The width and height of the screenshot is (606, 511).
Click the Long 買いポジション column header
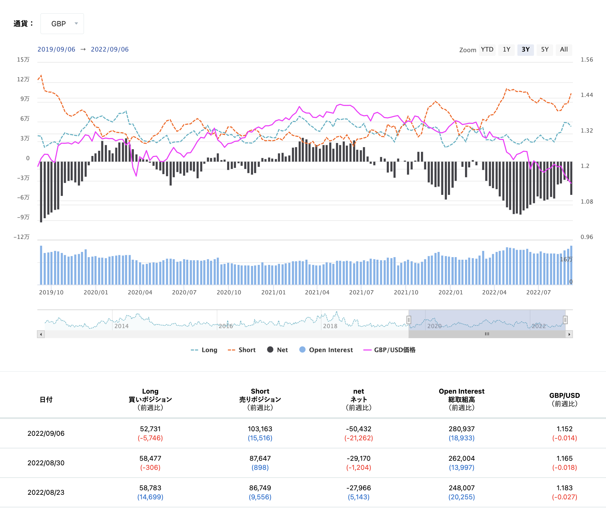point(150,399)
